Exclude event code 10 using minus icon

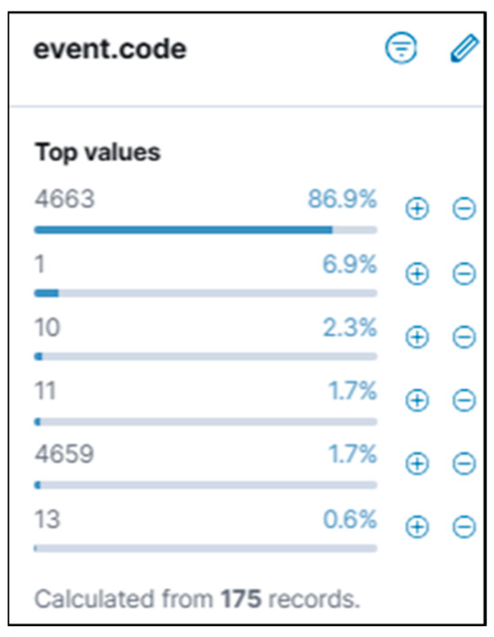click(464, 337)
